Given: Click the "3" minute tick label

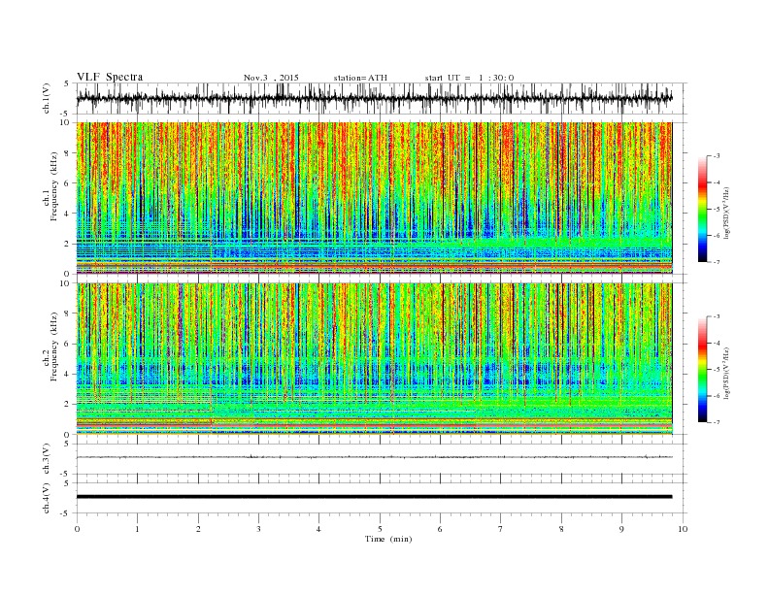Looking at the screenshot, I should point(258,529).
